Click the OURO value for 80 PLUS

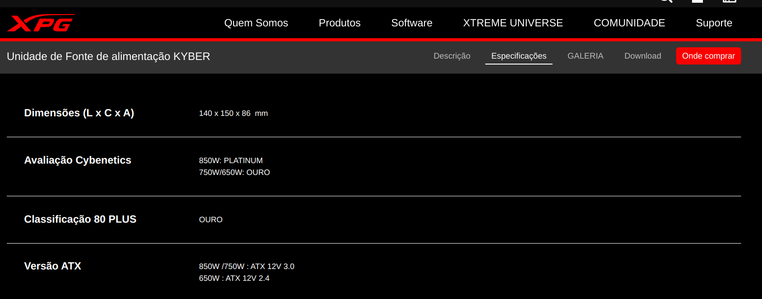click(x=211, y=219)
